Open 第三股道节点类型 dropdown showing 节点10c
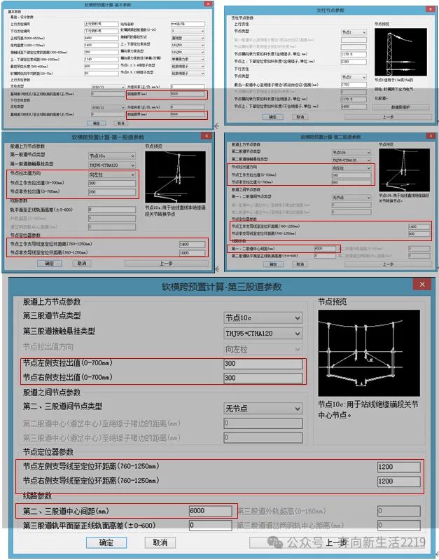439x560 pixels. coord(263,318)
